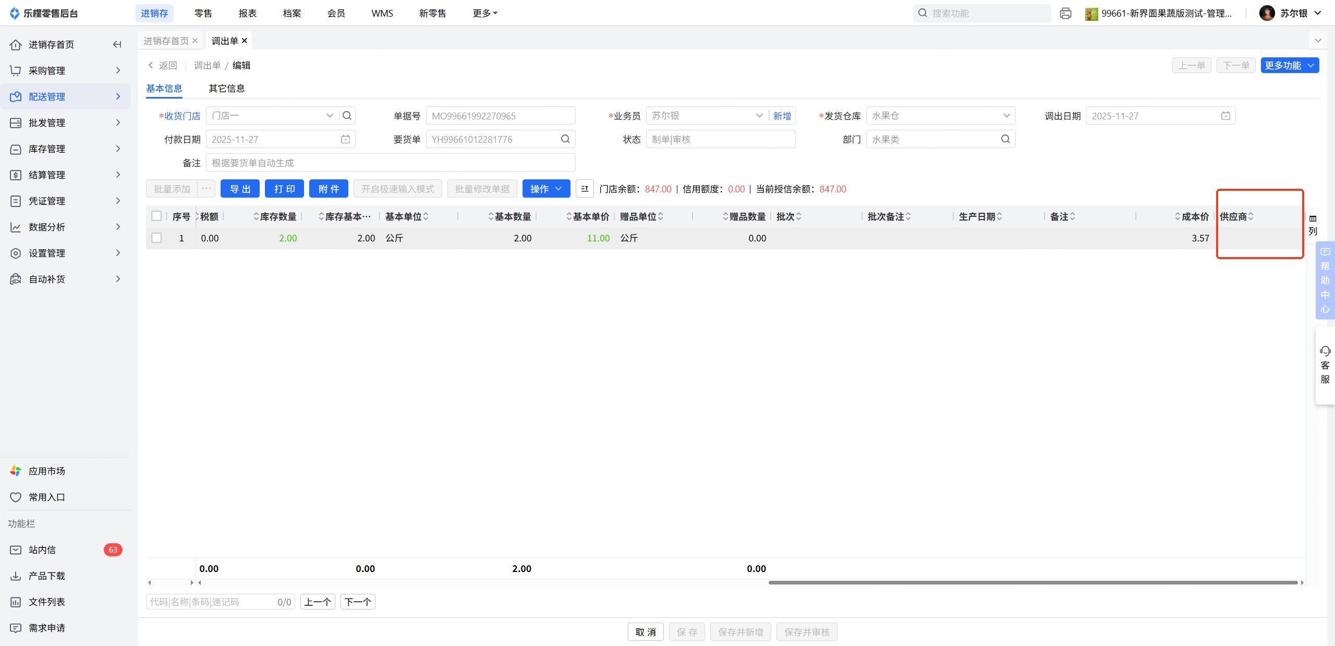Open the 报表 top menu

[247, 13]
